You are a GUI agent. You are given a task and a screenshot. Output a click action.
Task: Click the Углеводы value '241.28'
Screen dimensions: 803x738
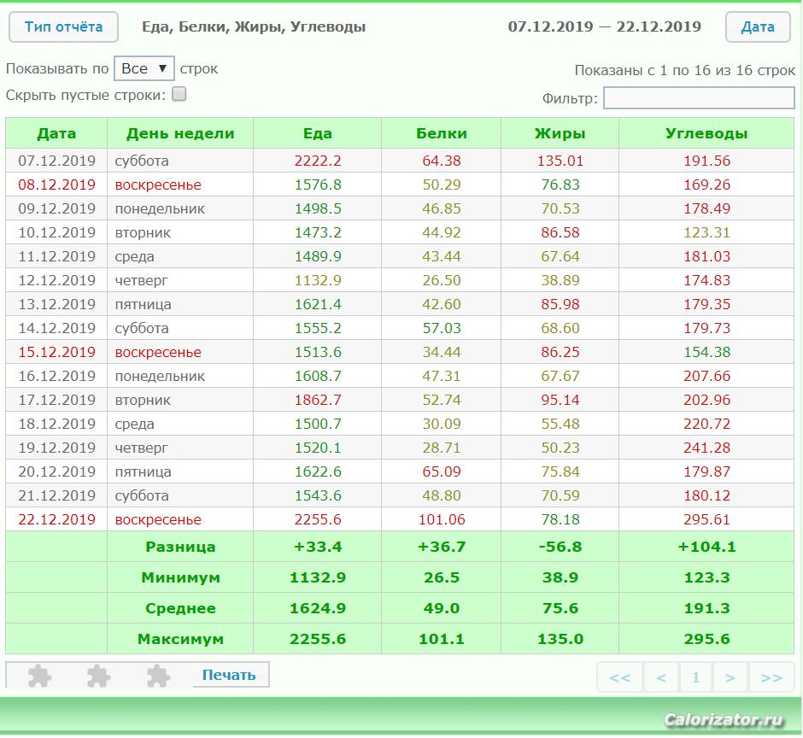[706, 448]
